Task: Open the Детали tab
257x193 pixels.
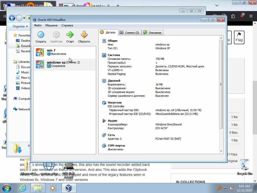Action: [108, 32]
